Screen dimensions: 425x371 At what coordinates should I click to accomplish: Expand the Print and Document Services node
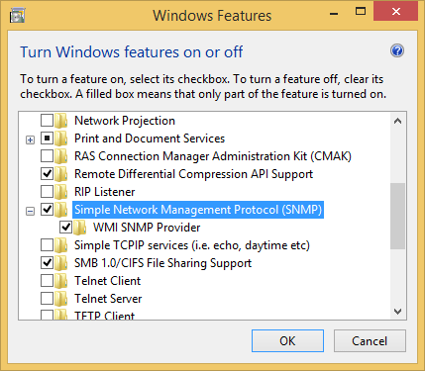[30, 139]
